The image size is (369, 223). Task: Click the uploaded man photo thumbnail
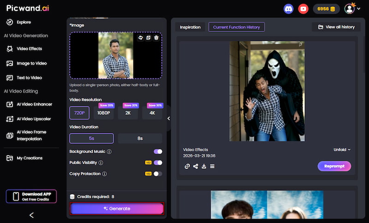116,55
